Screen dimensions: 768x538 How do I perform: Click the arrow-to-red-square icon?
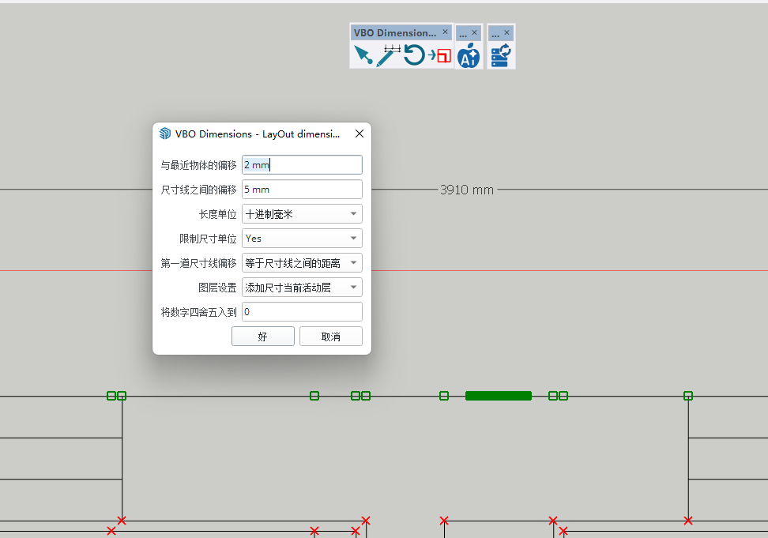click(x=439, y=55)
